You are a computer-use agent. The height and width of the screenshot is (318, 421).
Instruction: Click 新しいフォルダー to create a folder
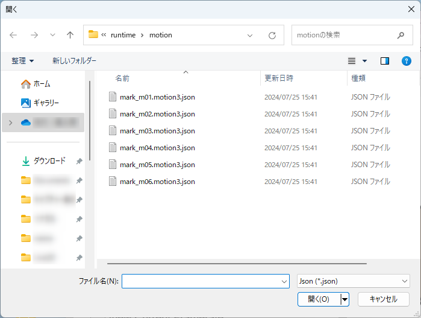click(74, 61)
